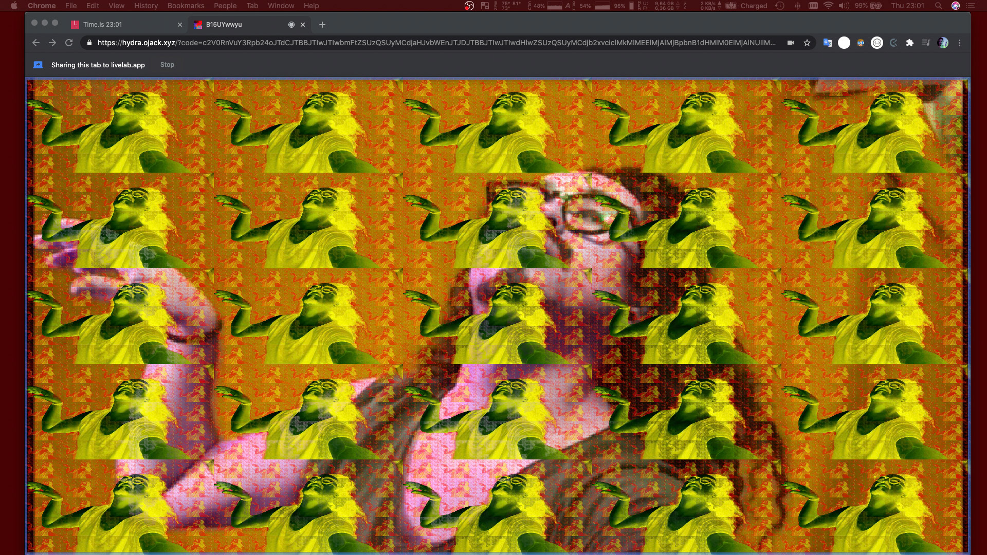Open the Chrome three-dot menu
The width and height of the screenshot is (987, 555).
(959, 43)
